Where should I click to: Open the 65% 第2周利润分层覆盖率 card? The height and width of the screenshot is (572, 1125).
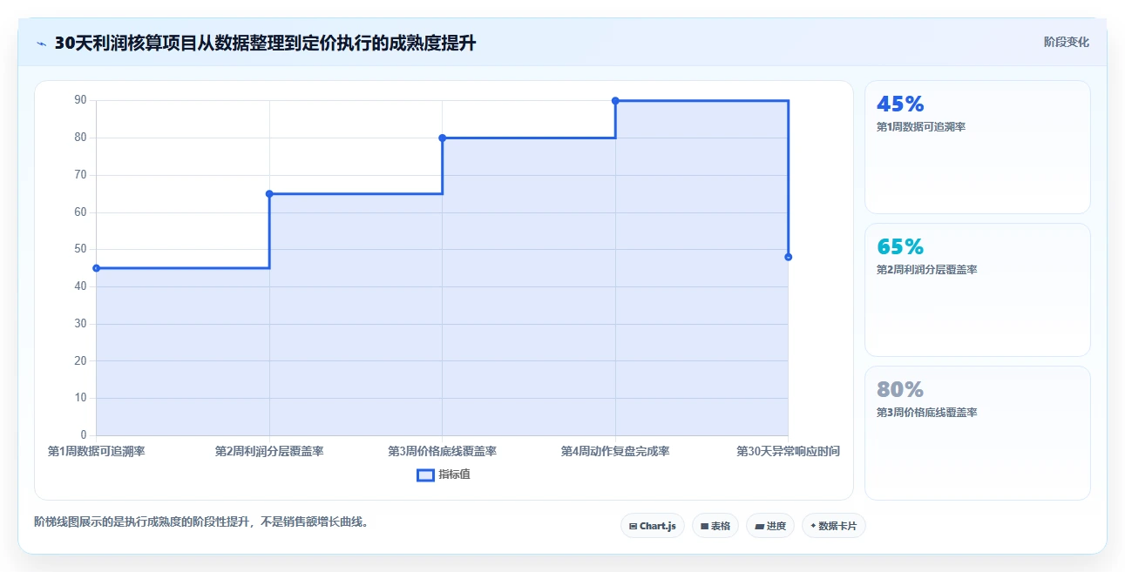coord(977,290)
